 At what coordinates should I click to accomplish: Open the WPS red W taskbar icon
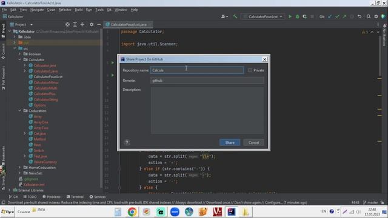click(217, 212)
